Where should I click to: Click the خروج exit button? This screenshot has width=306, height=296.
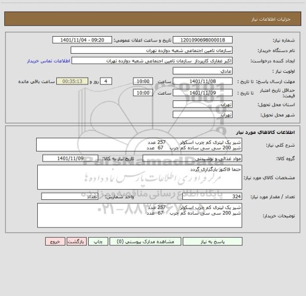coord(55,241)
